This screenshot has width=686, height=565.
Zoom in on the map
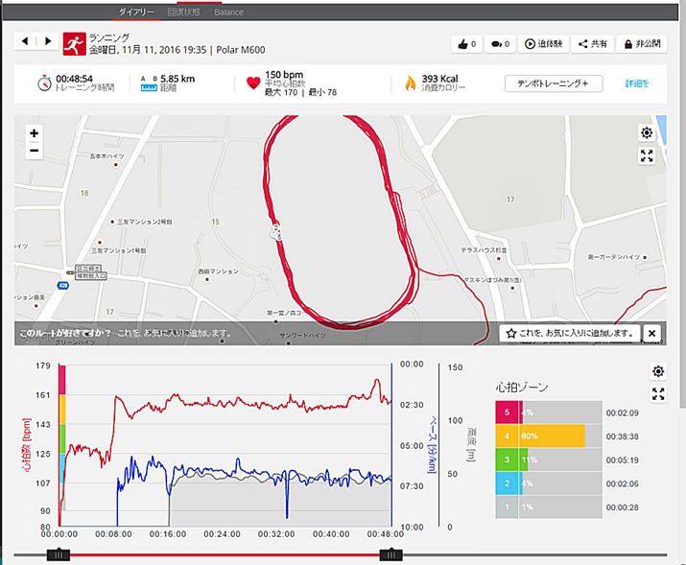[35, 133]
